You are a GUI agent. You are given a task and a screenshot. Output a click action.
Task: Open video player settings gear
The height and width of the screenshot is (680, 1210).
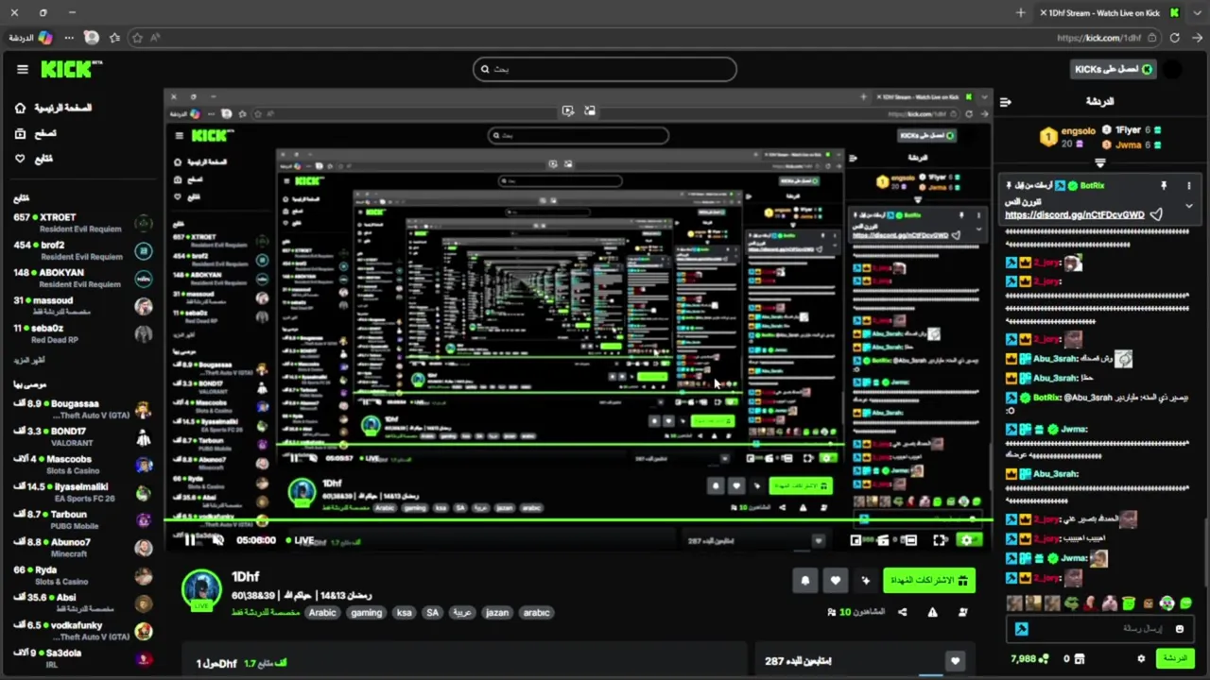tap(966, 540)
